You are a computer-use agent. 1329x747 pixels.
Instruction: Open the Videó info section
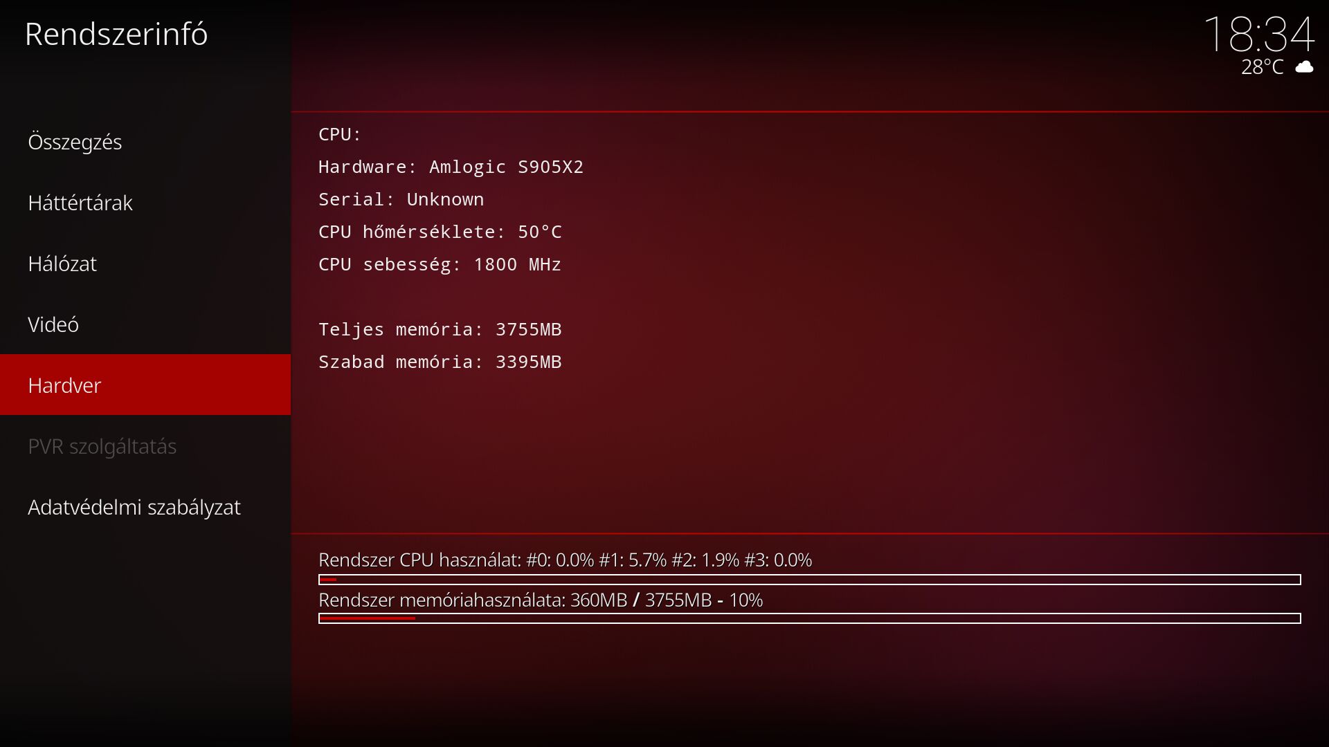click(x=145, y=324)
